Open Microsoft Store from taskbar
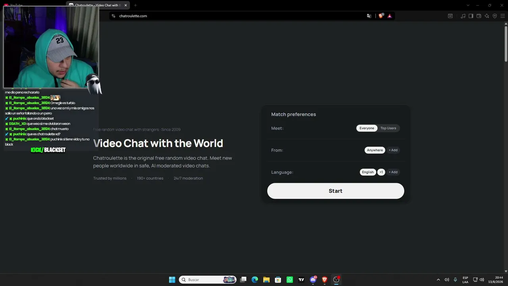 click(278, 280)
